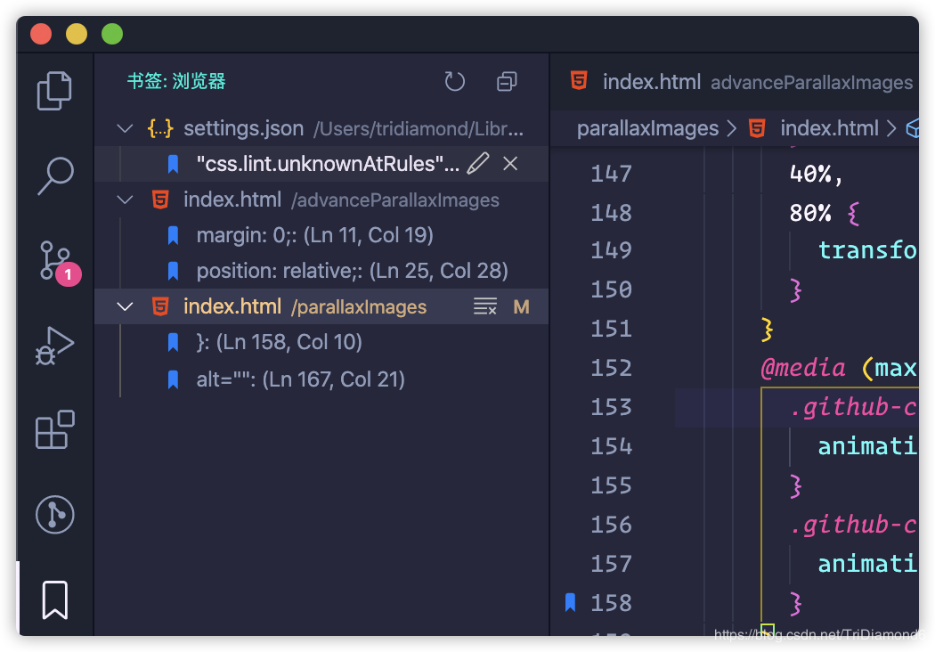Click the symbol cube icon in breadcrumbs
This screenshot has width=935, height=652.
pos(913,128)
